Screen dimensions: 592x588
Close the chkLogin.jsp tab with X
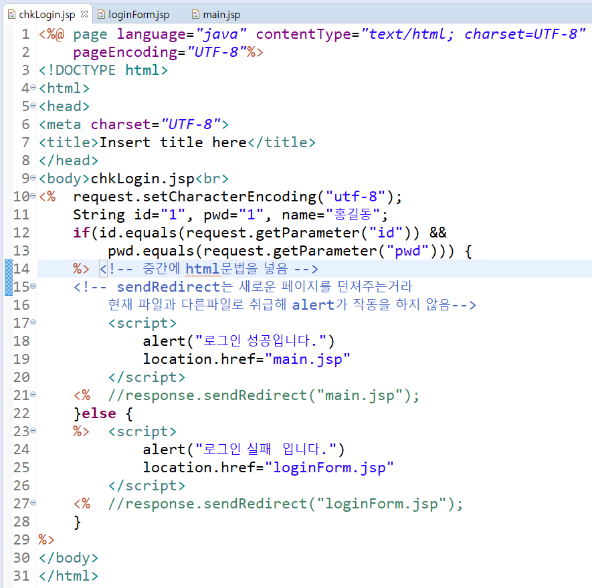(84, 14)
